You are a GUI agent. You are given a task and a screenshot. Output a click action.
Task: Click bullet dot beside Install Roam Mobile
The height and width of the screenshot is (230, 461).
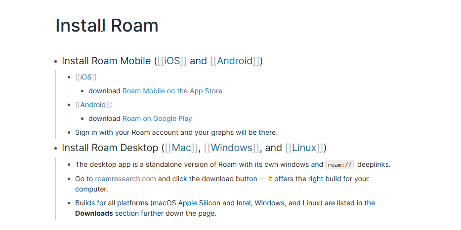coord(55,61)
